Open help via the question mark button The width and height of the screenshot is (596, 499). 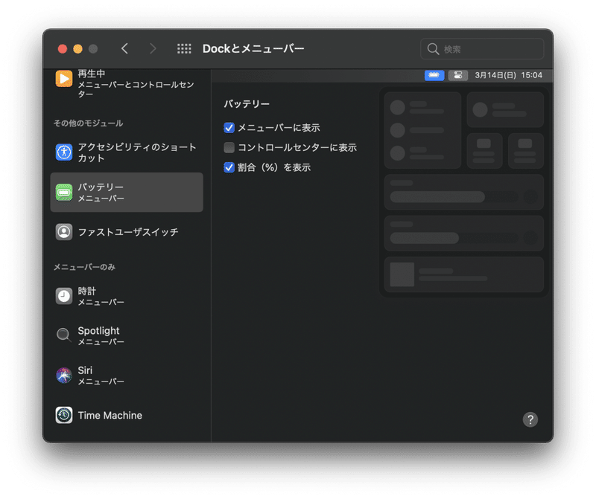pos(530,419)
